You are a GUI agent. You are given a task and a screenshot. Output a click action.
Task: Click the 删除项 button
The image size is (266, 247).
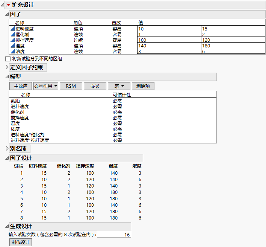(x=143, y=86)
